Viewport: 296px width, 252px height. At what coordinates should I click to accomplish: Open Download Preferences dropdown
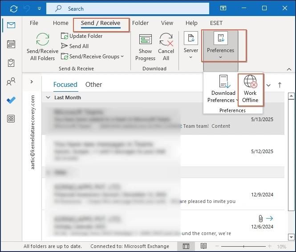coord(222,89)
